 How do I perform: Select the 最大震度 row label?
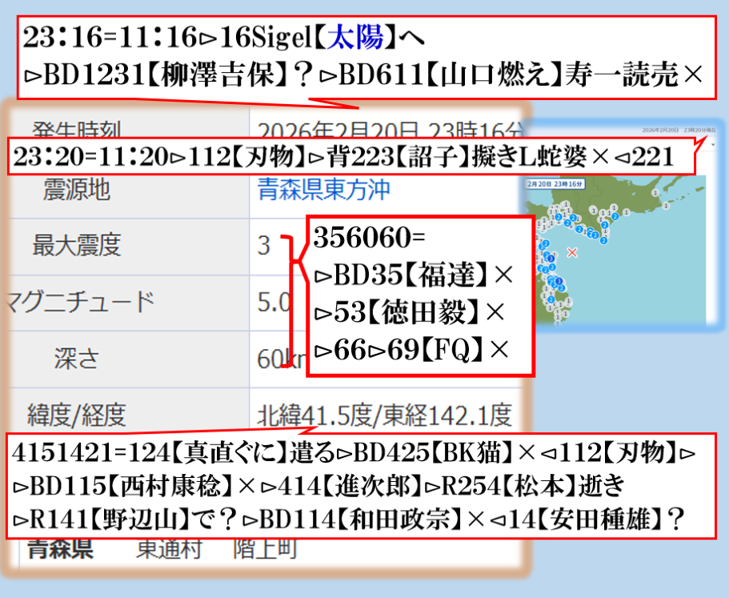[76, 245]
